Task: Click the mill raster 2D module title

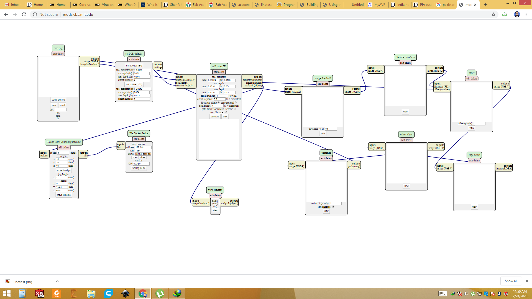Action: (x=219, y=66)
